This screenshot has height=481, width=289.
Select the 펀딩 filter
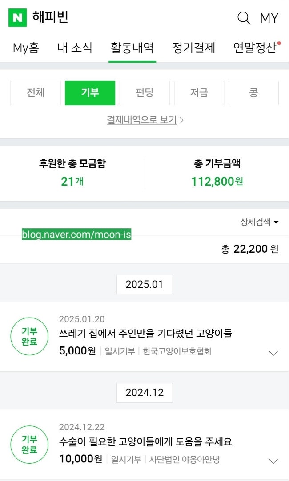144,93
